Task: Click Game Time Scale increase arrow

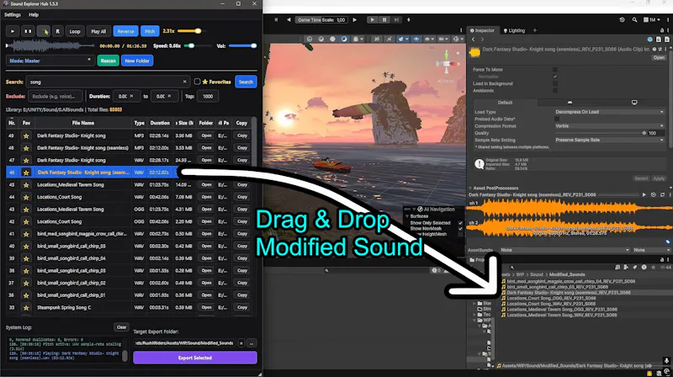Action: point(354,19)
